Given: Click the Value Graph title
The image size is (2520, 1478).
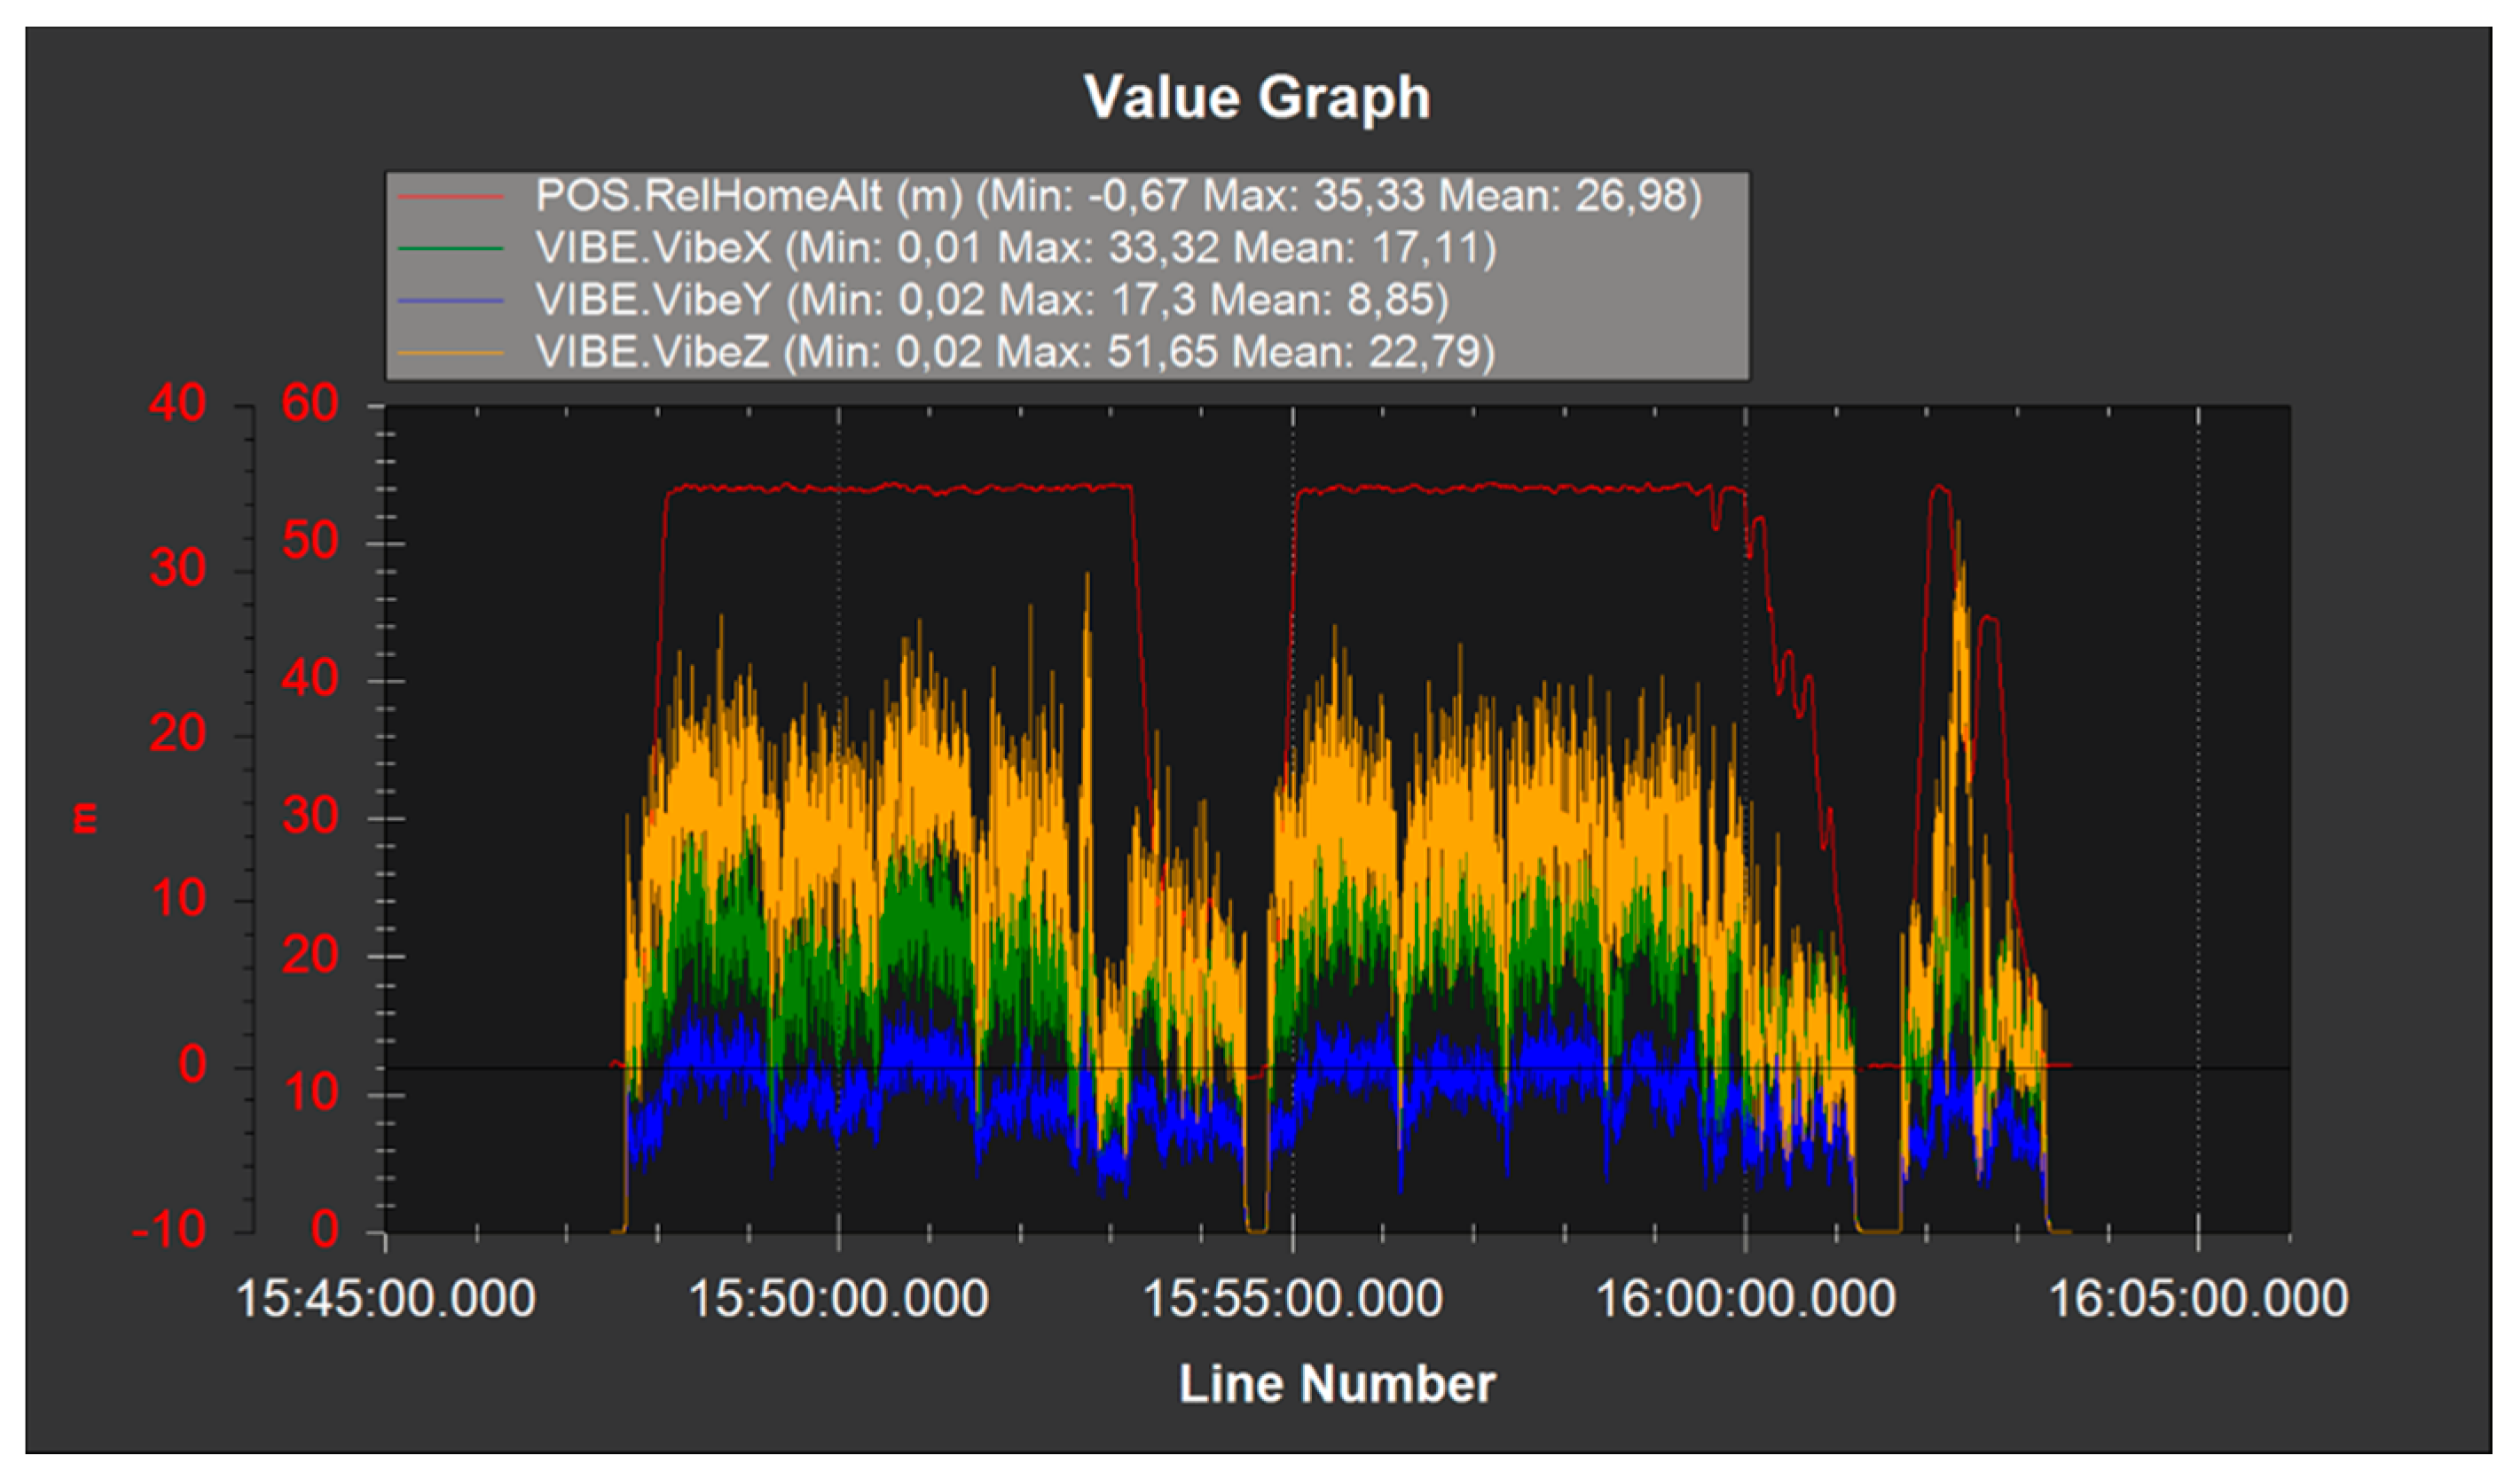Looking at the screenshot, I should [x=1257, y=98].
